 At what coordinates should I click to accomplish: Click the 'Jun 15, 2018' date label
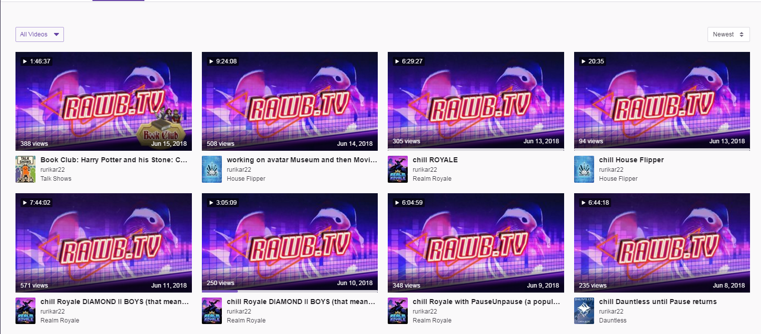click(169, 144)
